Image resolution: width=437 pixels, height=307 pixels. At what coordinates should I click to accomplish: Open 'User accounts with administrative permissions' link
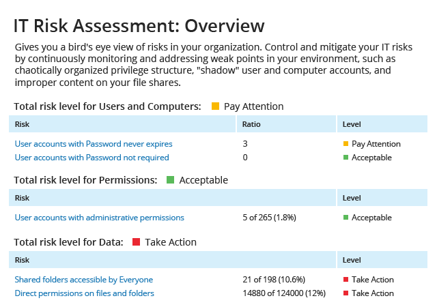99,218
